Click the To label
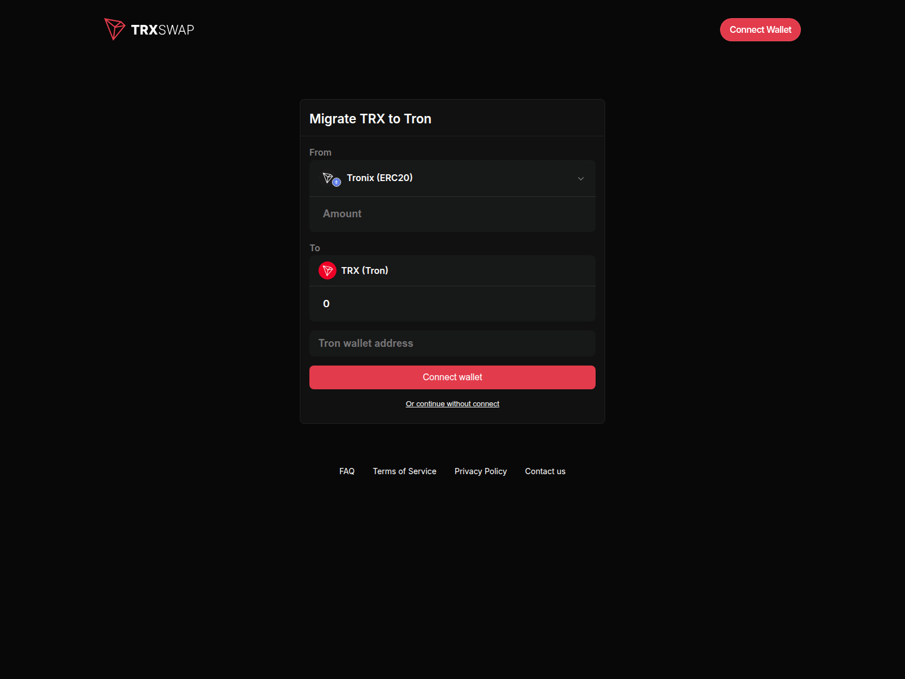Screen dimensions: 905x679 [x=315, y=248]
